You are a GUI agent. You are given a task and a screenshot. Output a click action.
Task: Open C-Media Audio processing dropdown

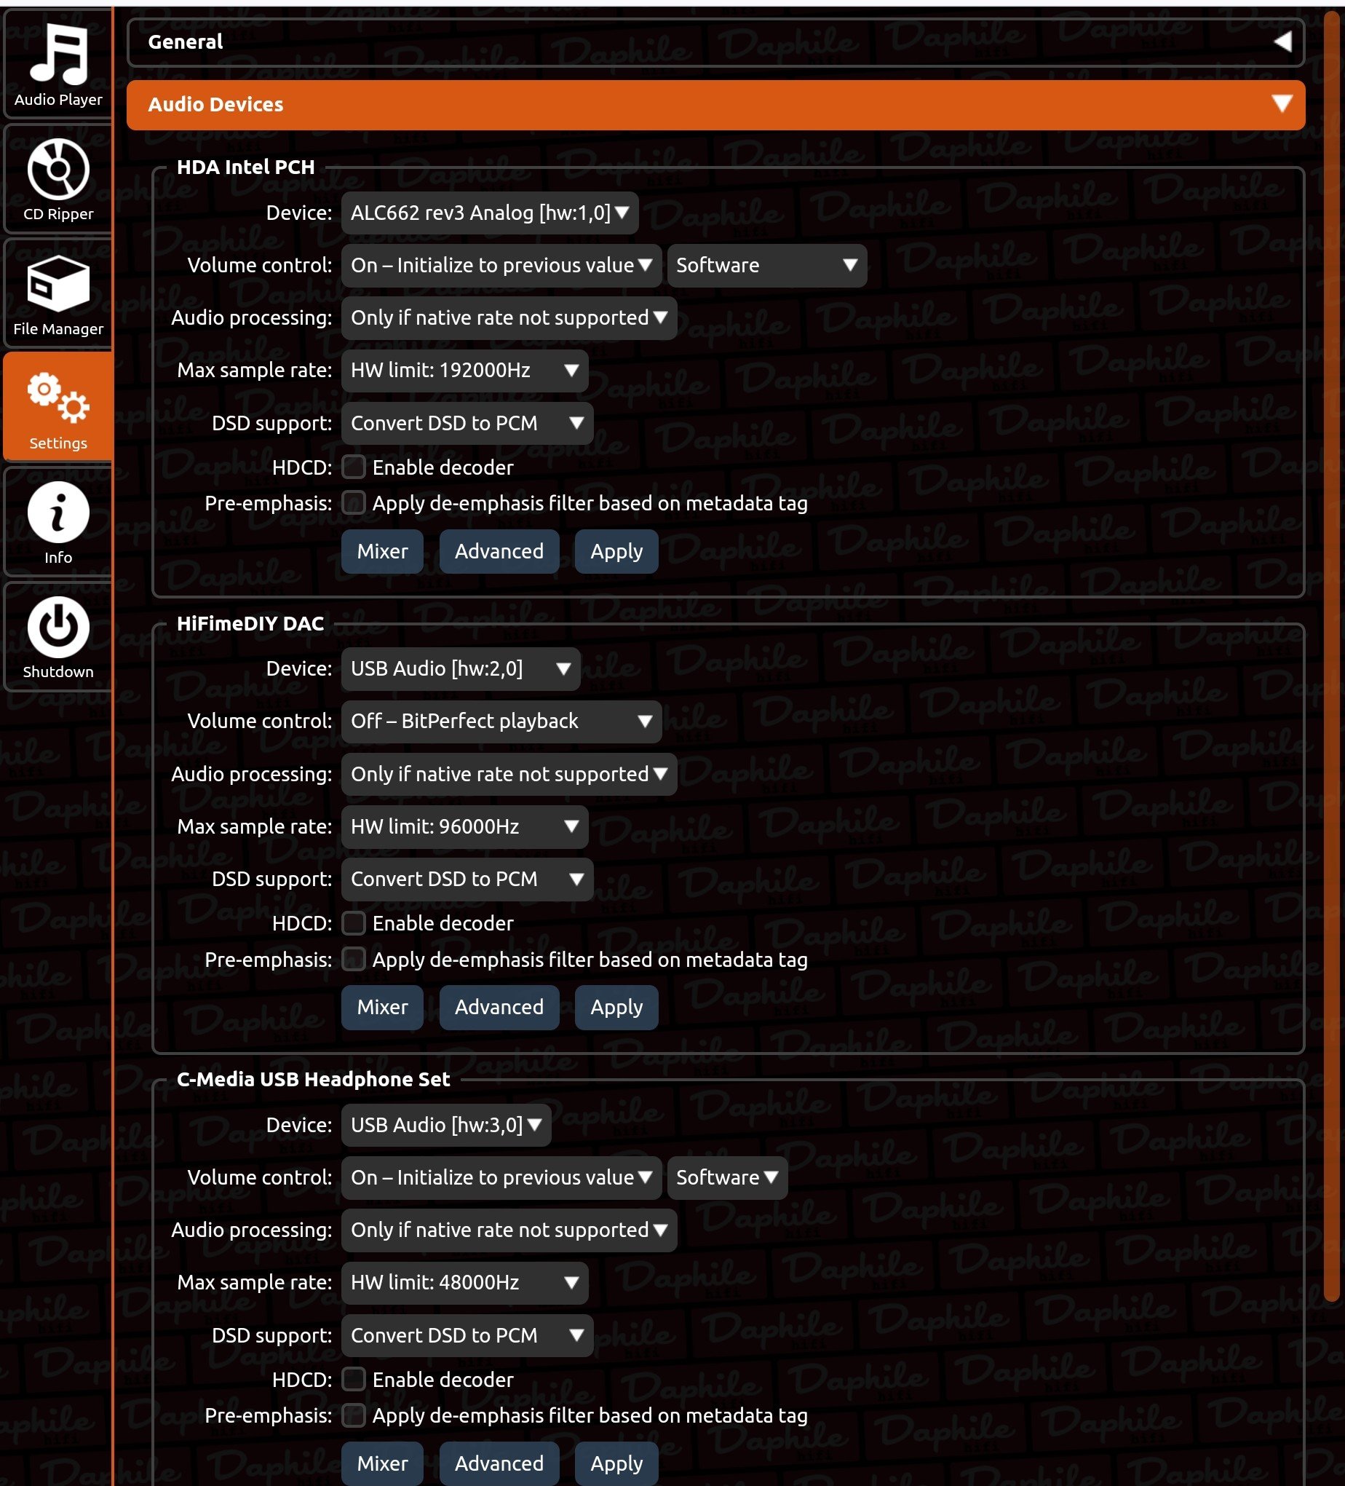(x=509, y=1230)
